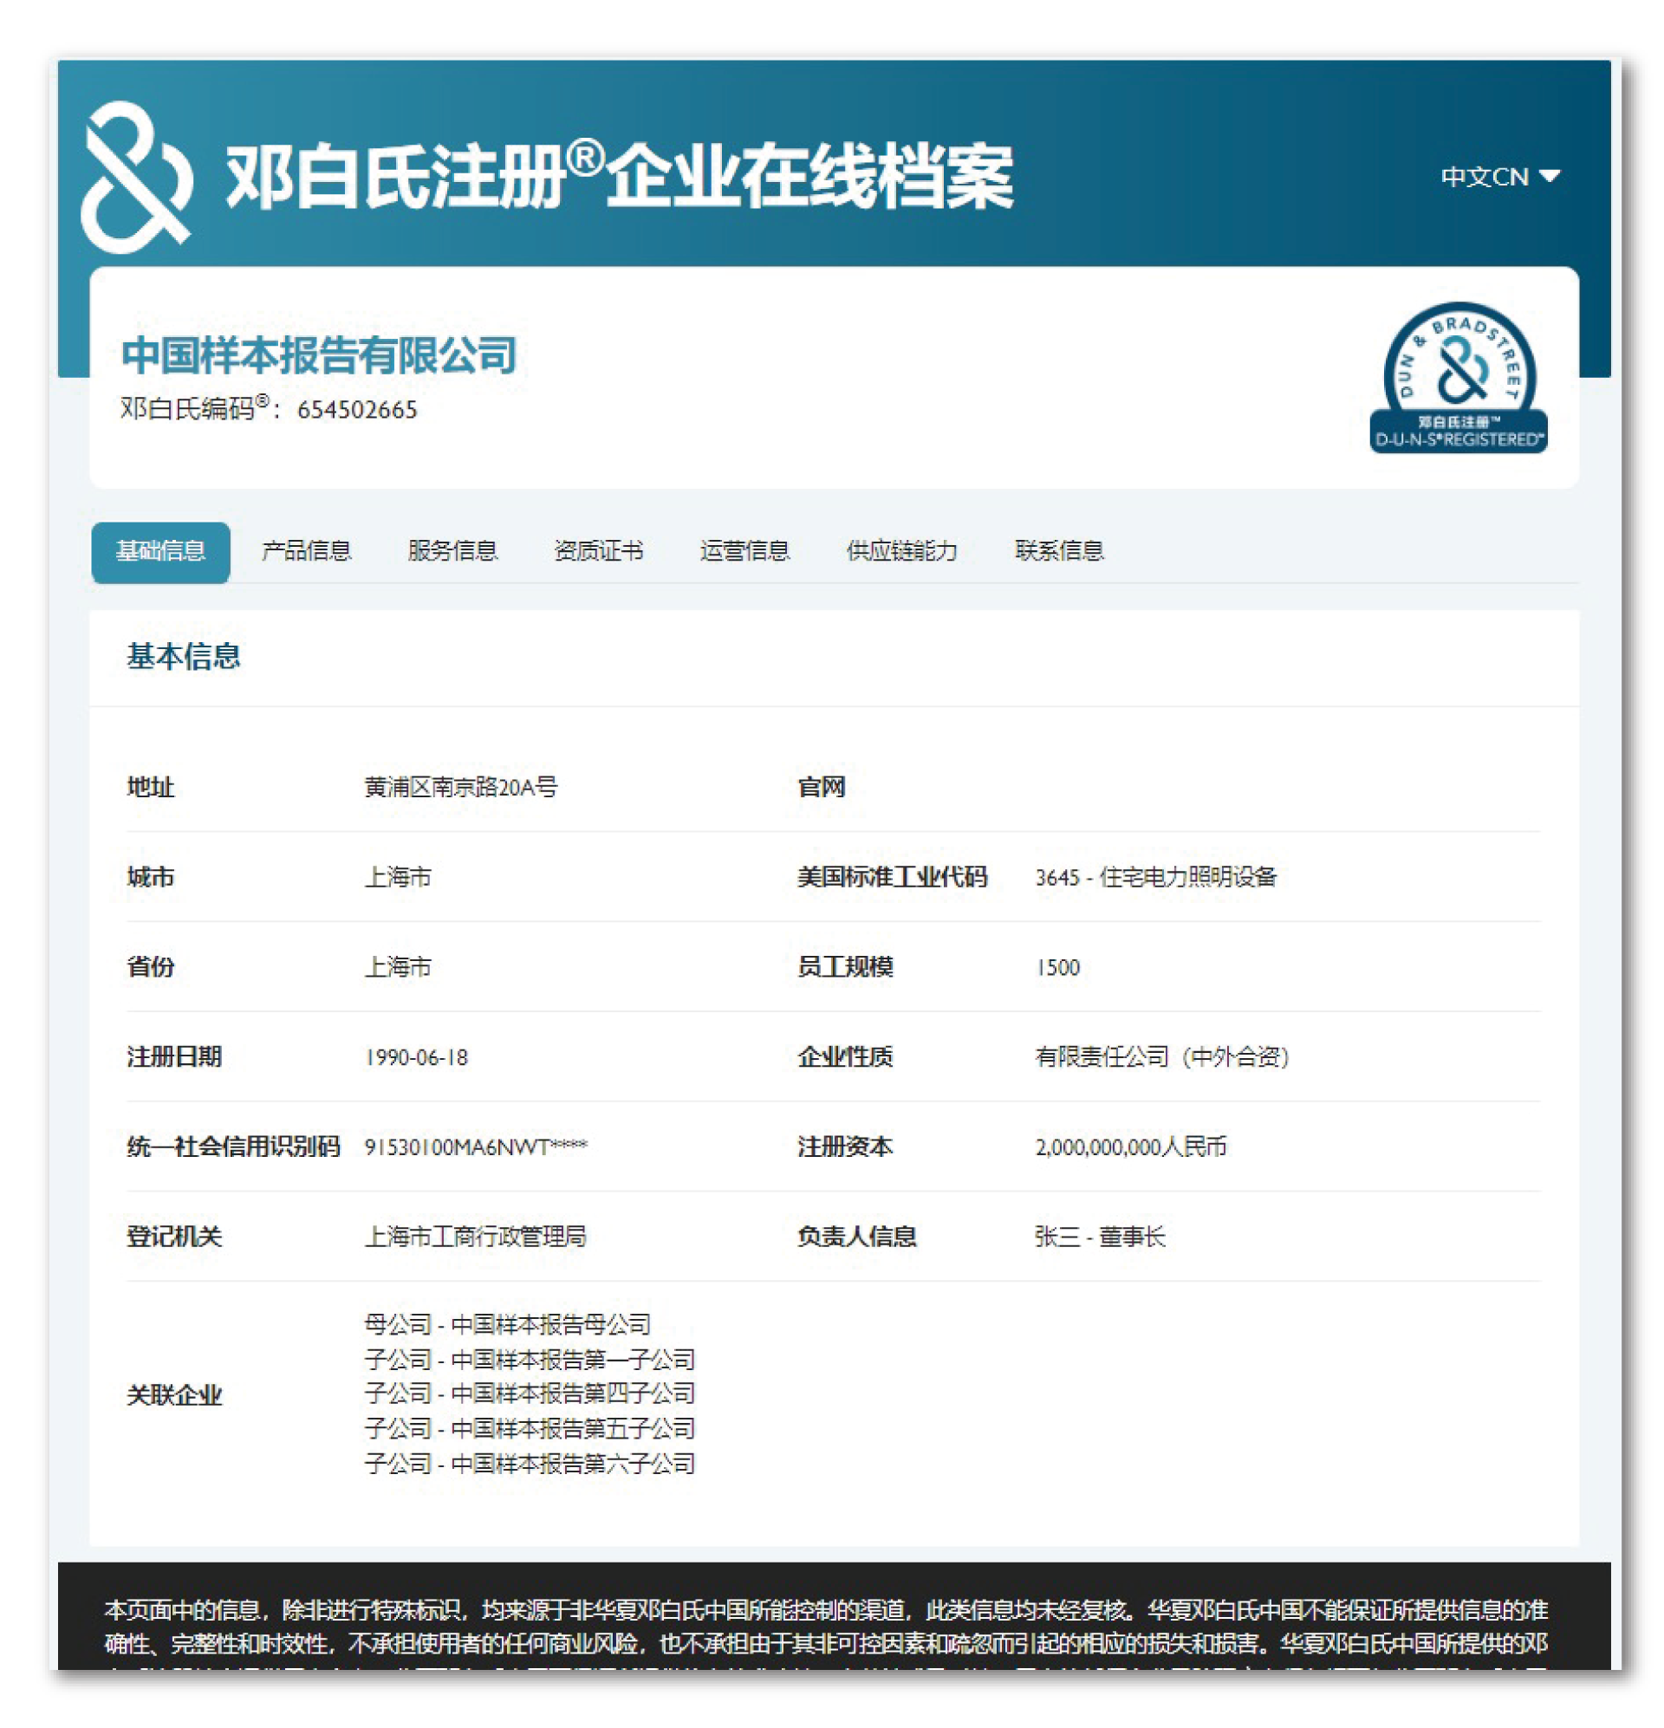The height and width of the screenshot is (1728, 1664).
Task: Click the address value 黄浦区南京路20A号
Action: (x=461, y=787)
